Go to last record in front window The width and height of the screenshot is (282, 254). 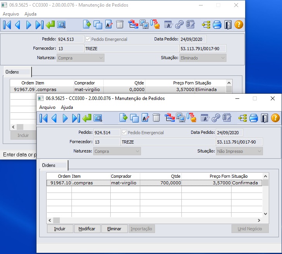76,118
